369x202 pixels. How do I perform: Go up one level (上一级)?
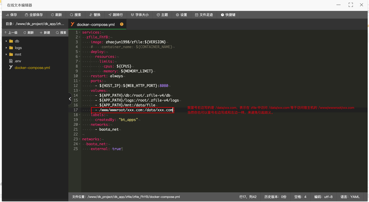coord(11,33)
